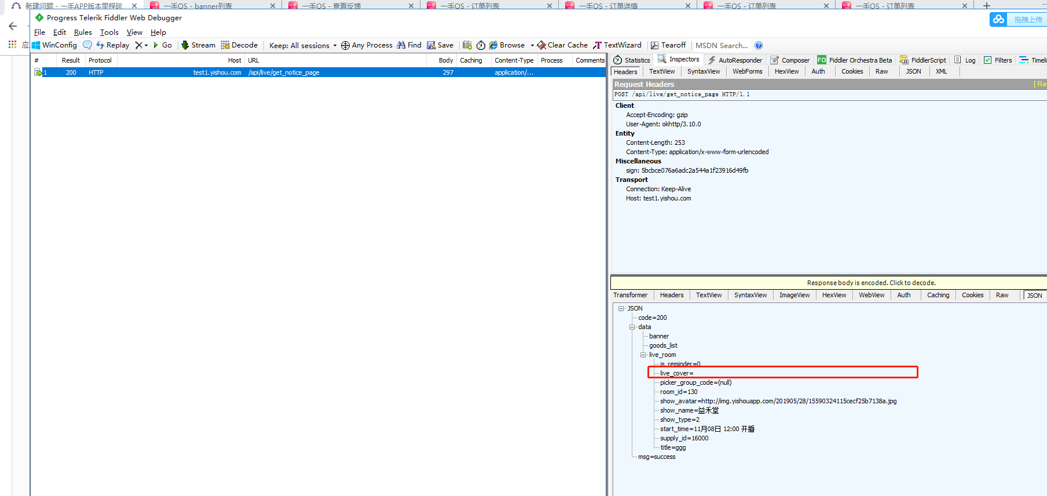Select the request XML tab
This screenshot has width=1047, height=496.
click(942, 72)
